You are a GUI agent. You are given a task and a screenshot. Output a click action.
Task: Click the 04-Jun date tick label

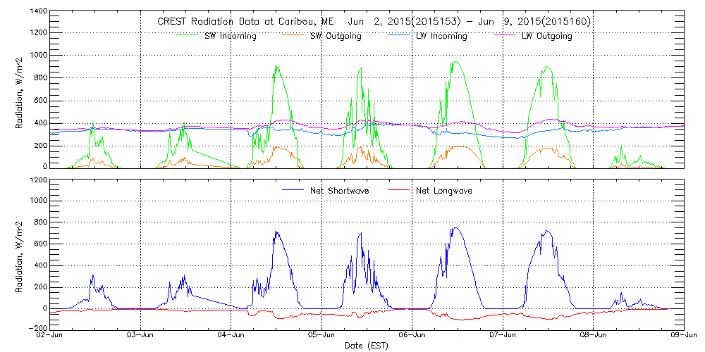point(231,336)
